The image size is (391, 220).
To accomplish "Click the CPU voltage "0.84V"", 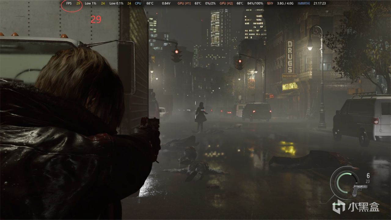I will [x=166, y=3].
